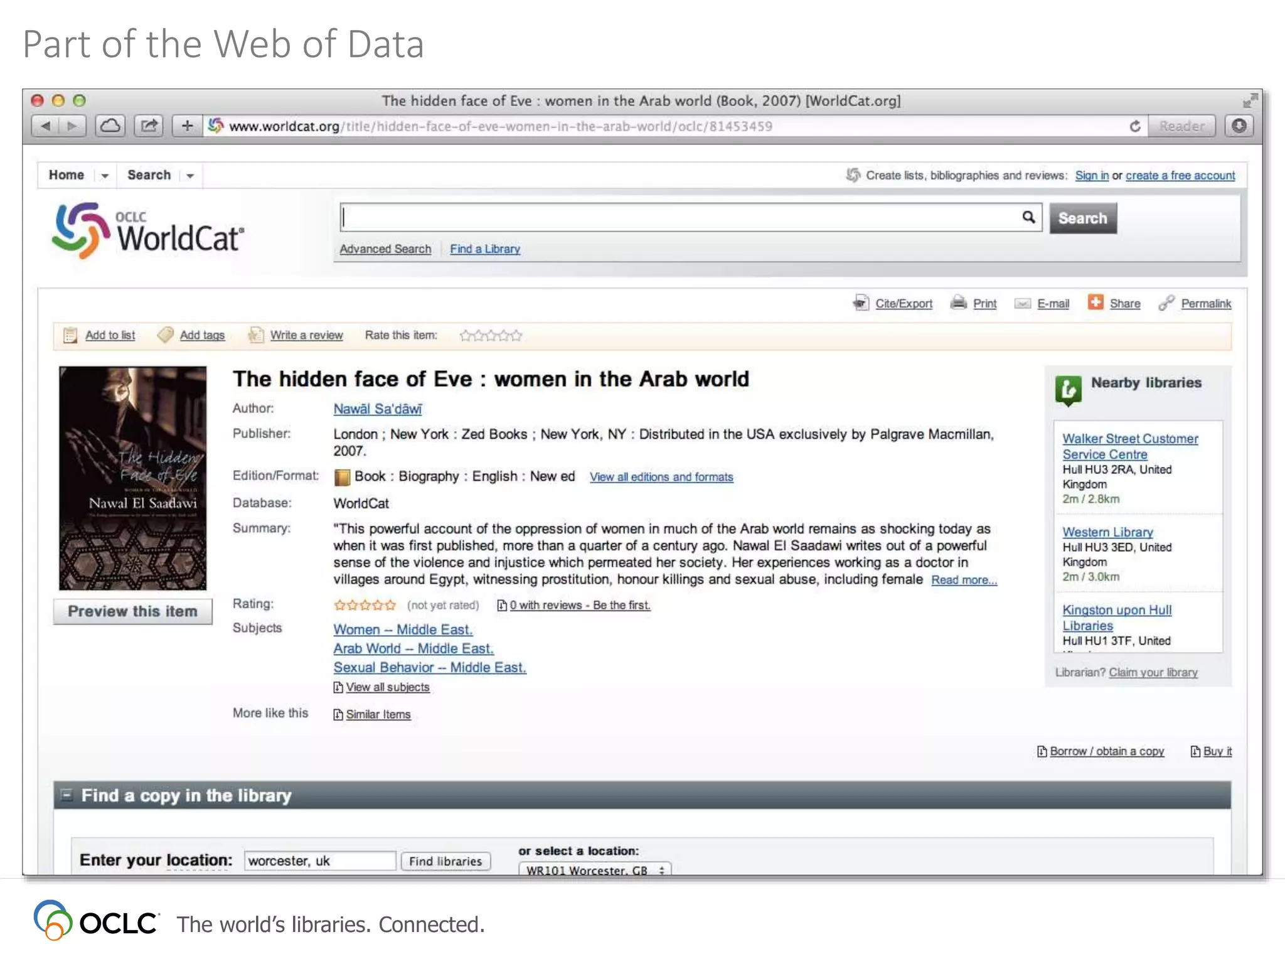Click the Cite/Export icon

point(861,303)
